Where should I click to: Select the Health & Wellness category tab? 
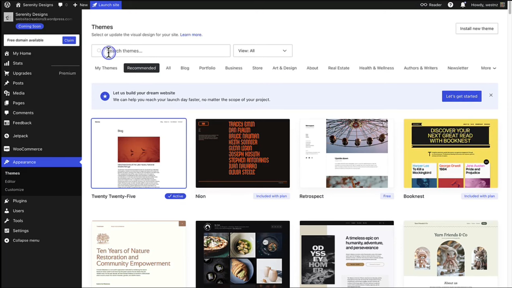tap(377, 68)
